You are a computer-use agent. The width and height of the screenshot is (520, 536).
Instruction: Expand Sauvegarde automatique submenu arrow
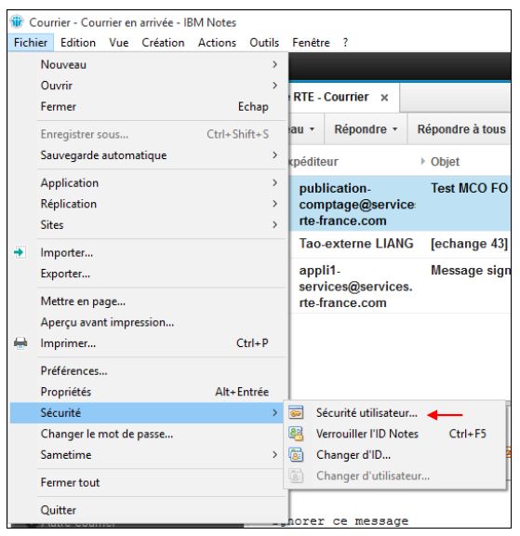point(274,154)
